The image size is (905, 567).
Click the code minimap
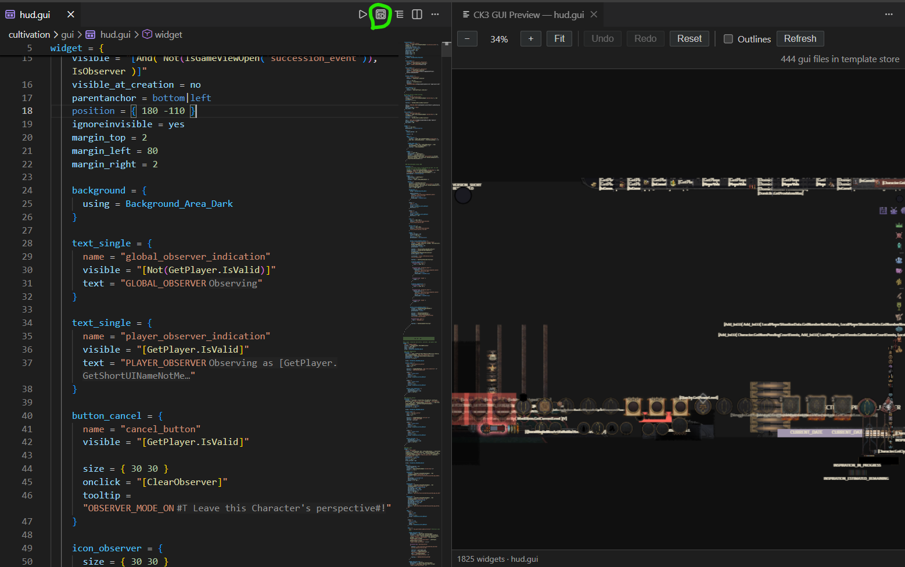pos(422,302)
